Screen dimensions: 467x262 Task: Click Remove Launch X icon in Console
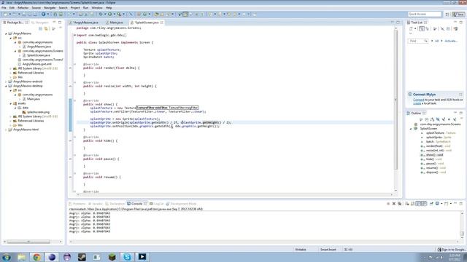click(x=394, y=204)
